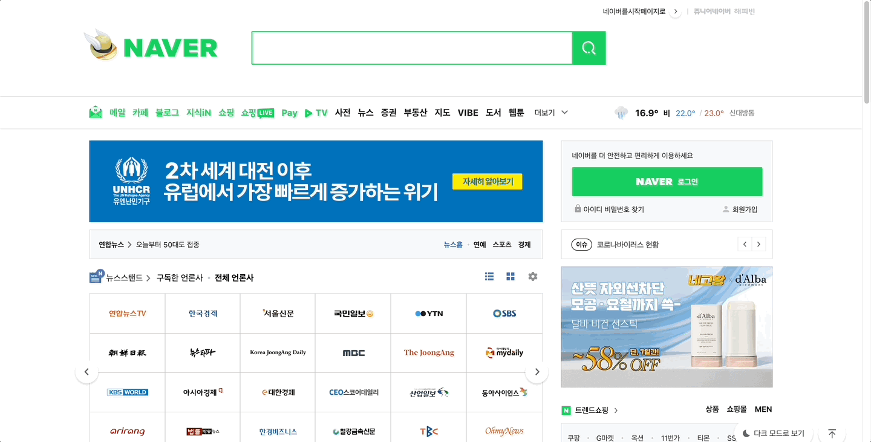
Task: Open 아이디 비밀번호 찾기 link
Action: pos(609,209)
